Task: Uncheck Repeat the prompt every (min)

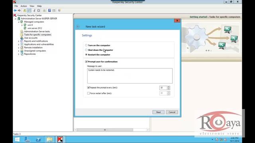Action: [x=88, y=87]
